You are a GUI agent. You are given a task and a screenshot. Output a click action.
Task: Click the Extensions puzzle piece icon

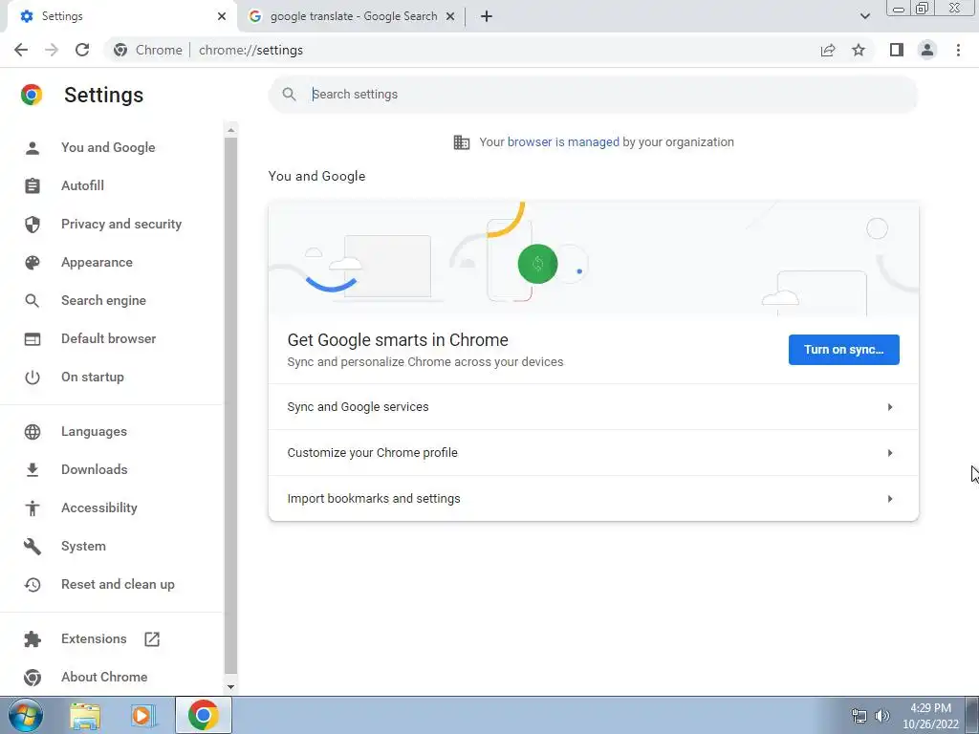click(x=33, y=639)
